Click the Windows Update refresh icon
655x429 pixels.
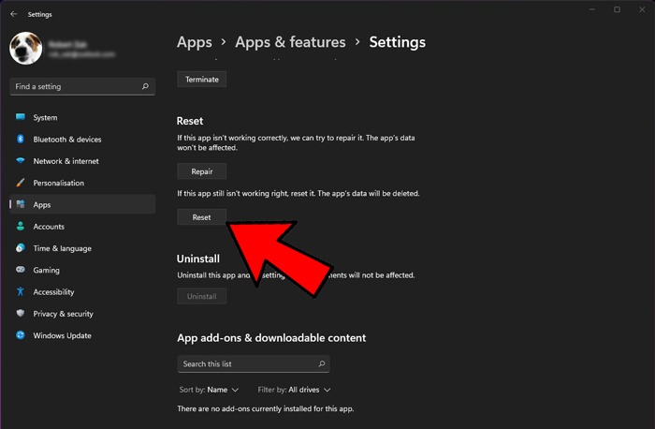tap(21, 335)
